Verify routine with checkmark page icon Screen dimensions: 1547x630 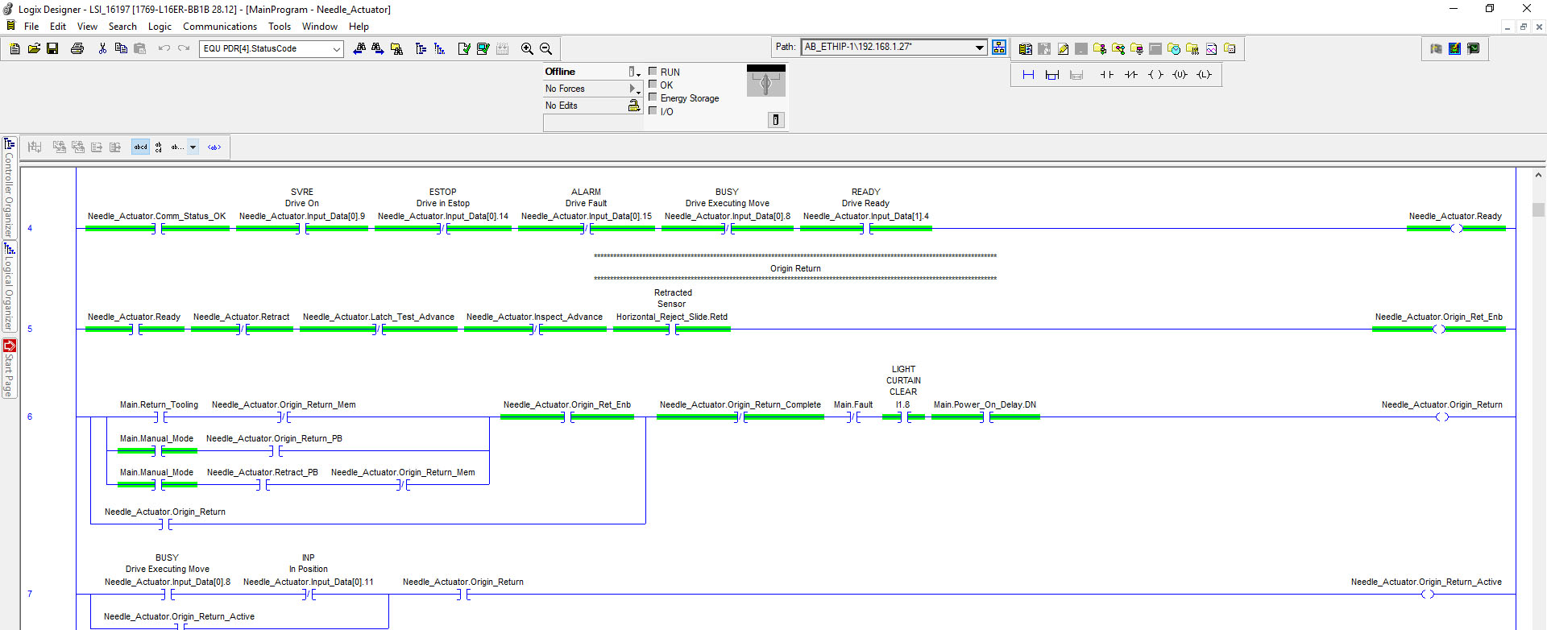pyautogui.click(x=464, y=48)
